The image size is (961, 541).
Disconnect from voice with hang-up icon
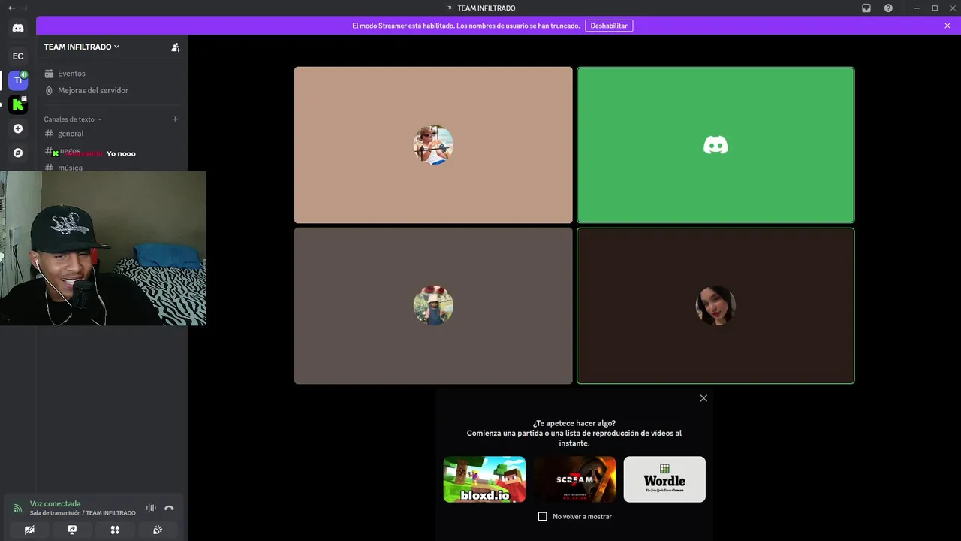point(169,508)
